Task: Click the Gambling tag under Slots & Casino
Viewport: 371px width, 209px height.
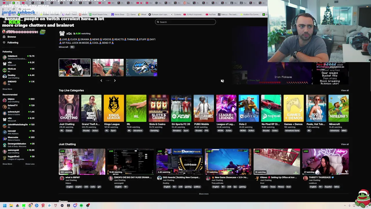Action: pyautogui.click(x=154, y=131)
